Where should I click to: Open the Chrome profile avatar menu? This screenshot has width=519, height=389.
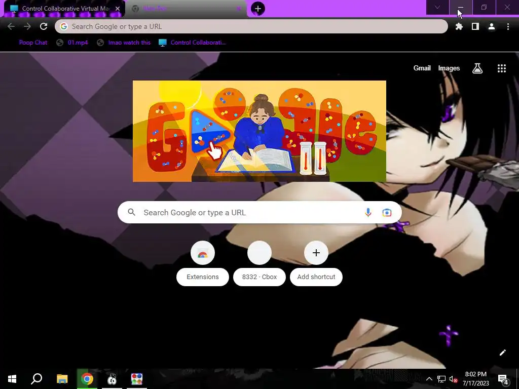tap(492, 26)
